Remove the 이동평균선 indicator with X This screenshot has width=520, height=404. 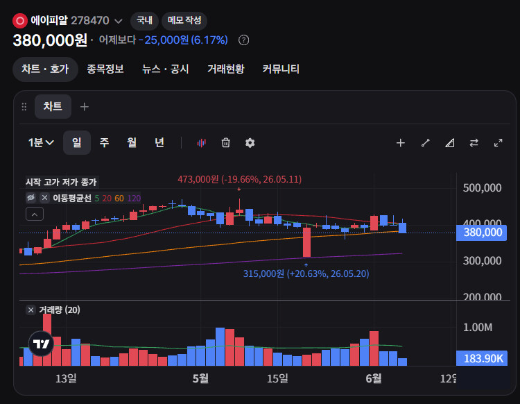(x=44, y=198)
